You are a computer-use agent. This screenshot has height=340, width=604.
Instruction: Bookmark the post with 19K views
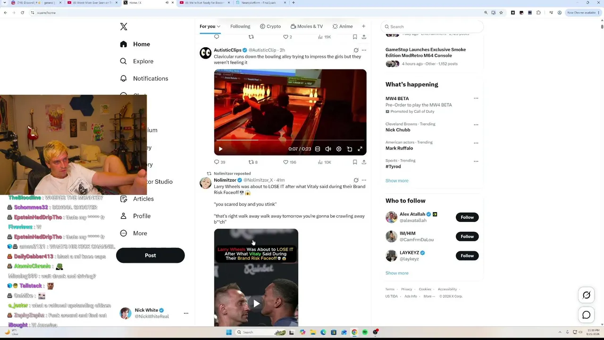pos(355,37)
